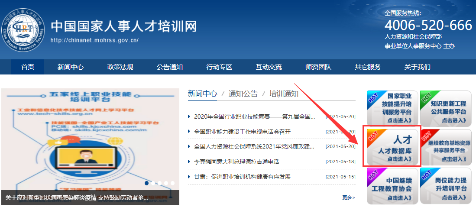Click the HRT globe logo
This screenshot has width=476, height=207.
[x=23, y=30]
